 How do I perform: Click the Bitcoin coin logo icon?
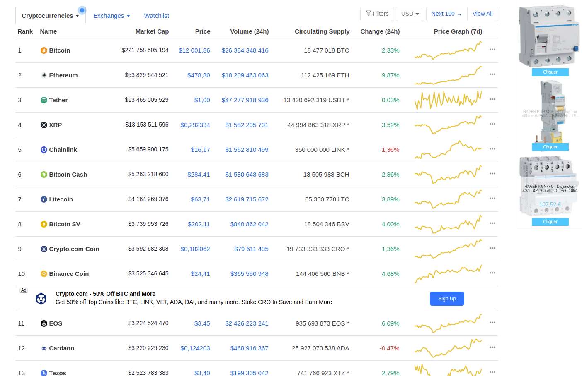point(44,50)
